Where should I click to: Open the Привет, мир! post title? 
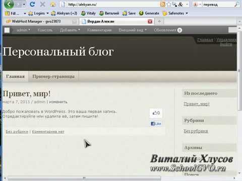[x=27, y=94]
